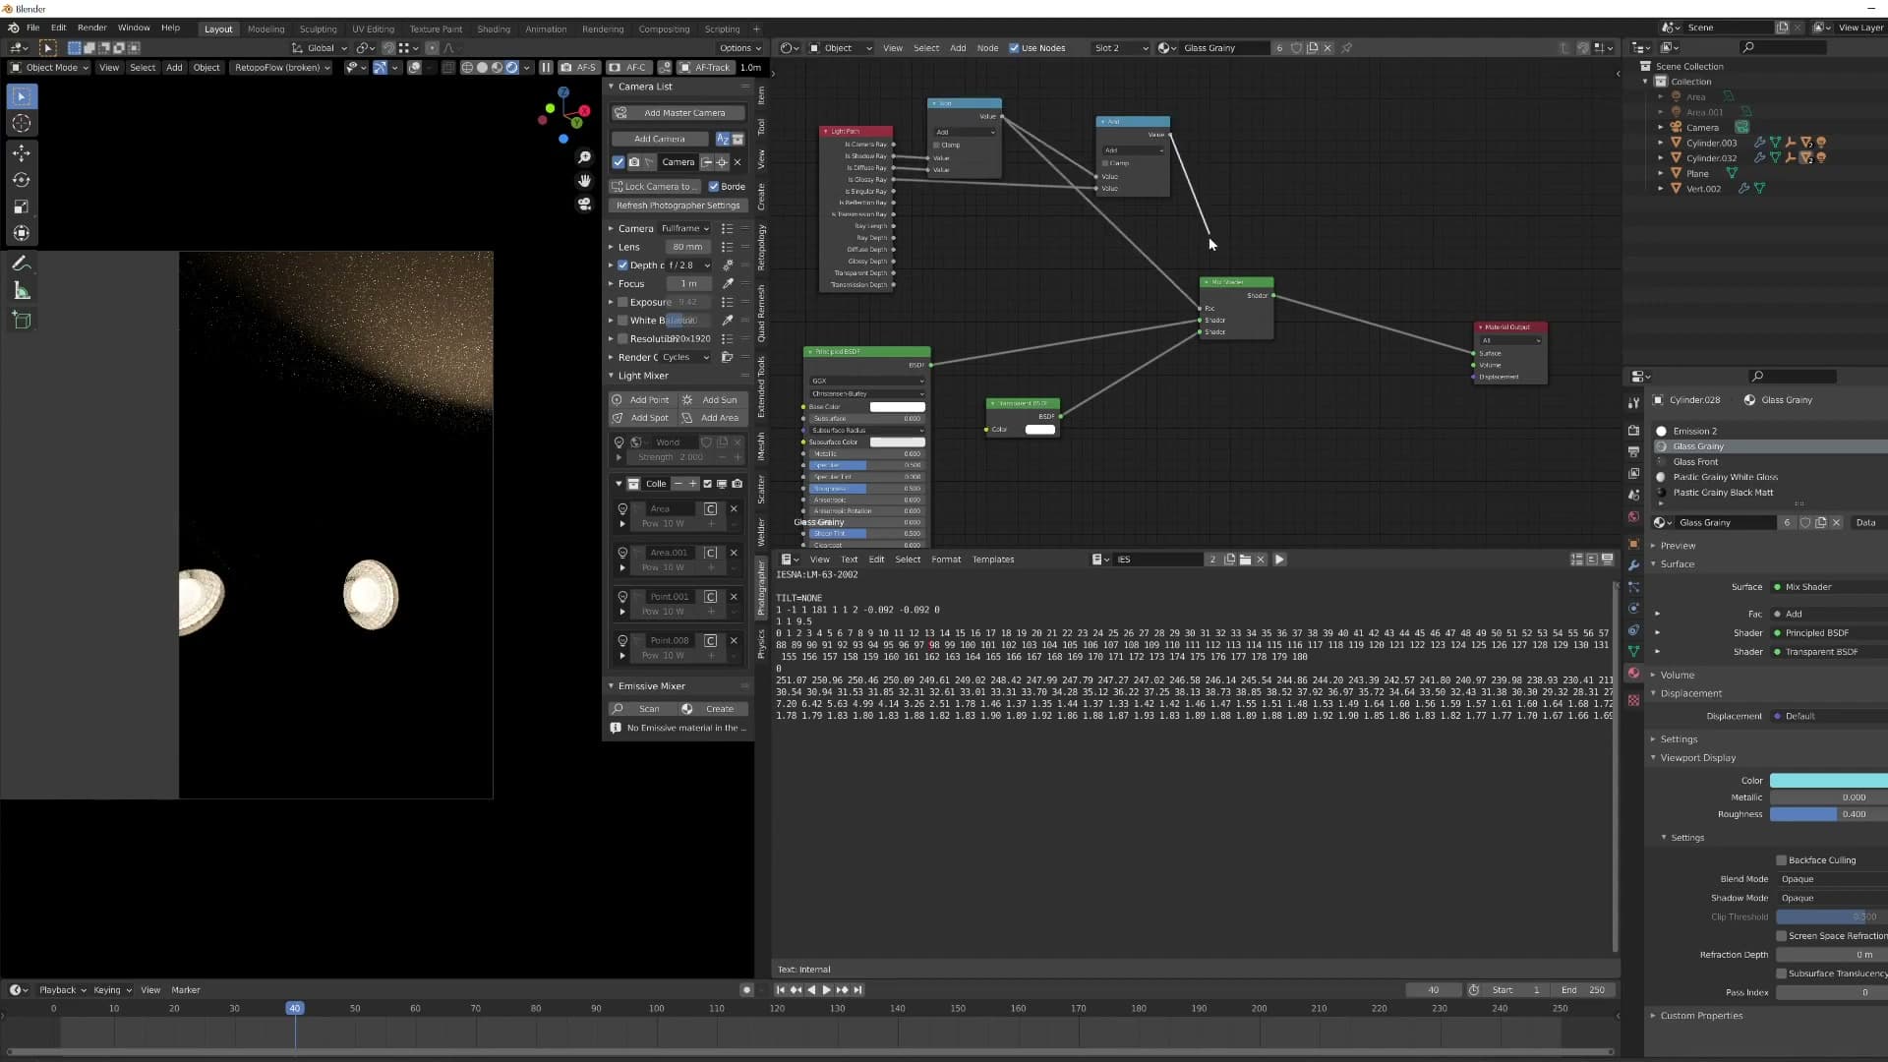Viewport: 1888px width, 1062px height.
Task: Click the Scan button in Emissive Mixer
Action: [x=643, y=709]
